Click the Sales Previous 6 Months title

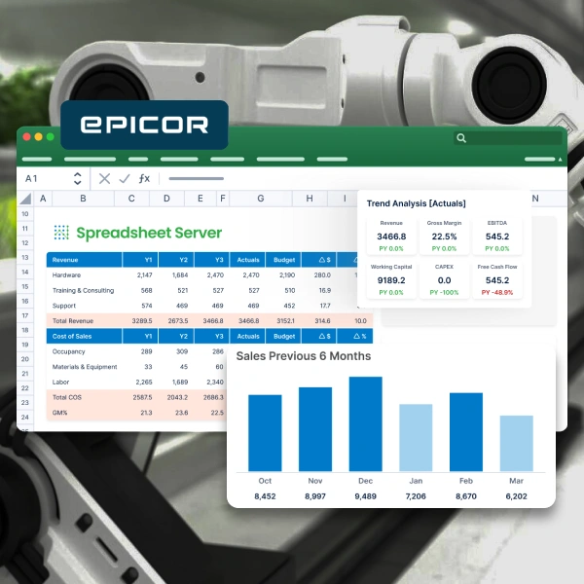(304, 356)
